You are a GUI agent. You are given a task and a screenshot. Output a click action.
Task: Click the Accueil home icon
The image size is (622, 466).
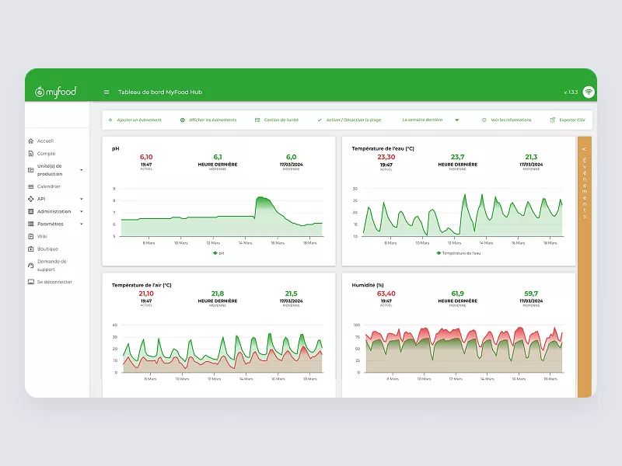point(31,141)
